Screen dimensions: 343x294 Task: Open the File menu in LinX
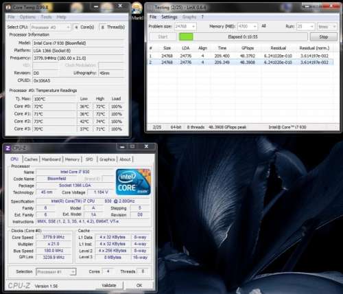[x=153, y=17]
